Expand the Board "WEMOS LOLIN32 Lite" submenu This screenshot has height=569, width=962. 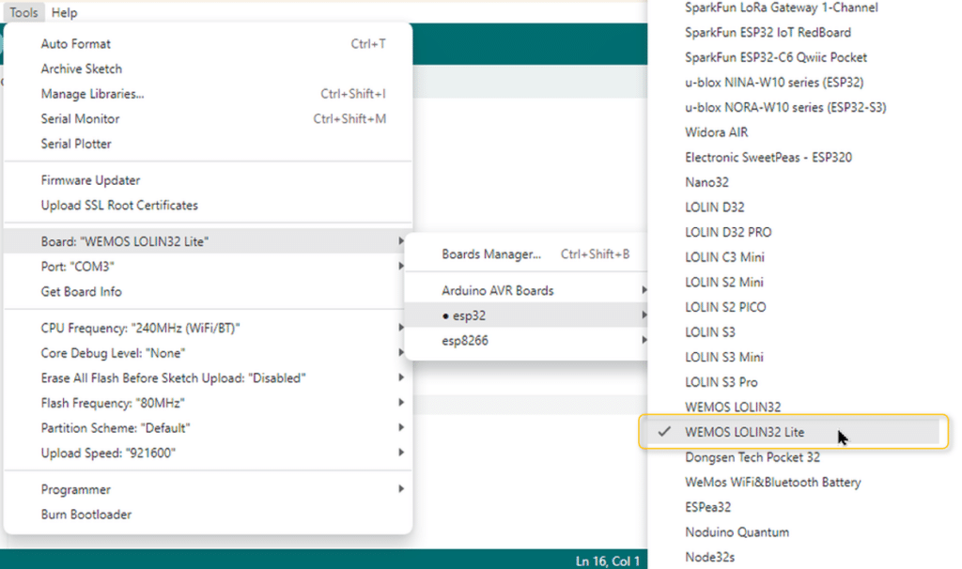click(x=208, y=241)
